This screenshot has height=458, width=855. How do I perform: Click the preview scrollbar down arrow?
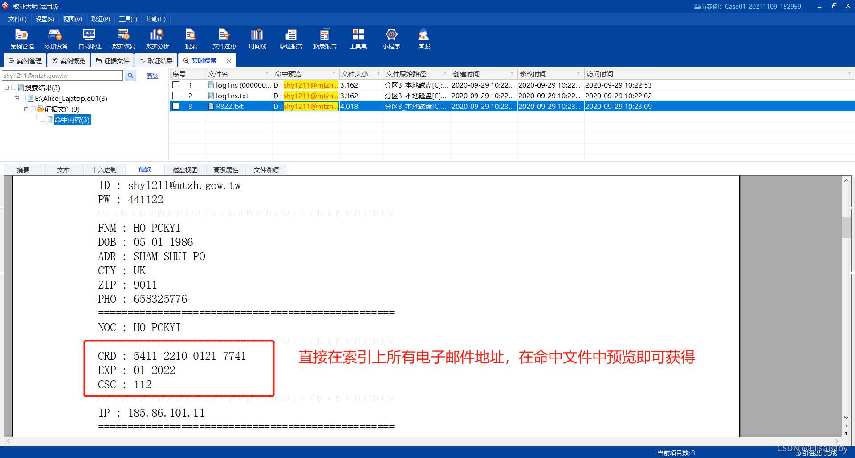pos(846,418)
